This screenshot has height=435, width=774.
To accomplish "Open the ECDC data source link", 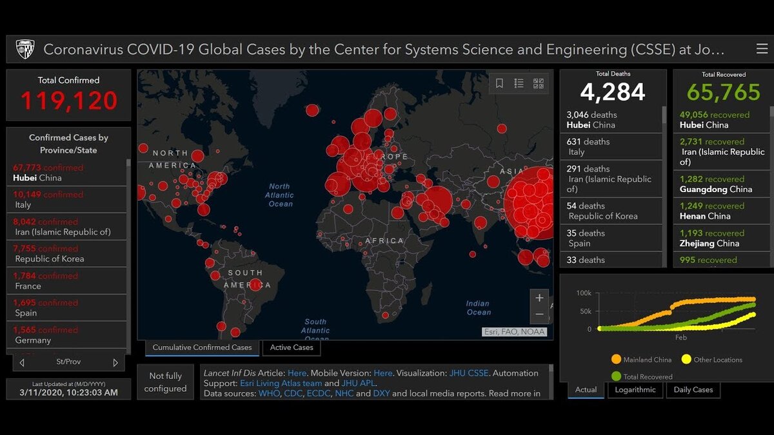I will pyautogui.click(x=319, y=394).
